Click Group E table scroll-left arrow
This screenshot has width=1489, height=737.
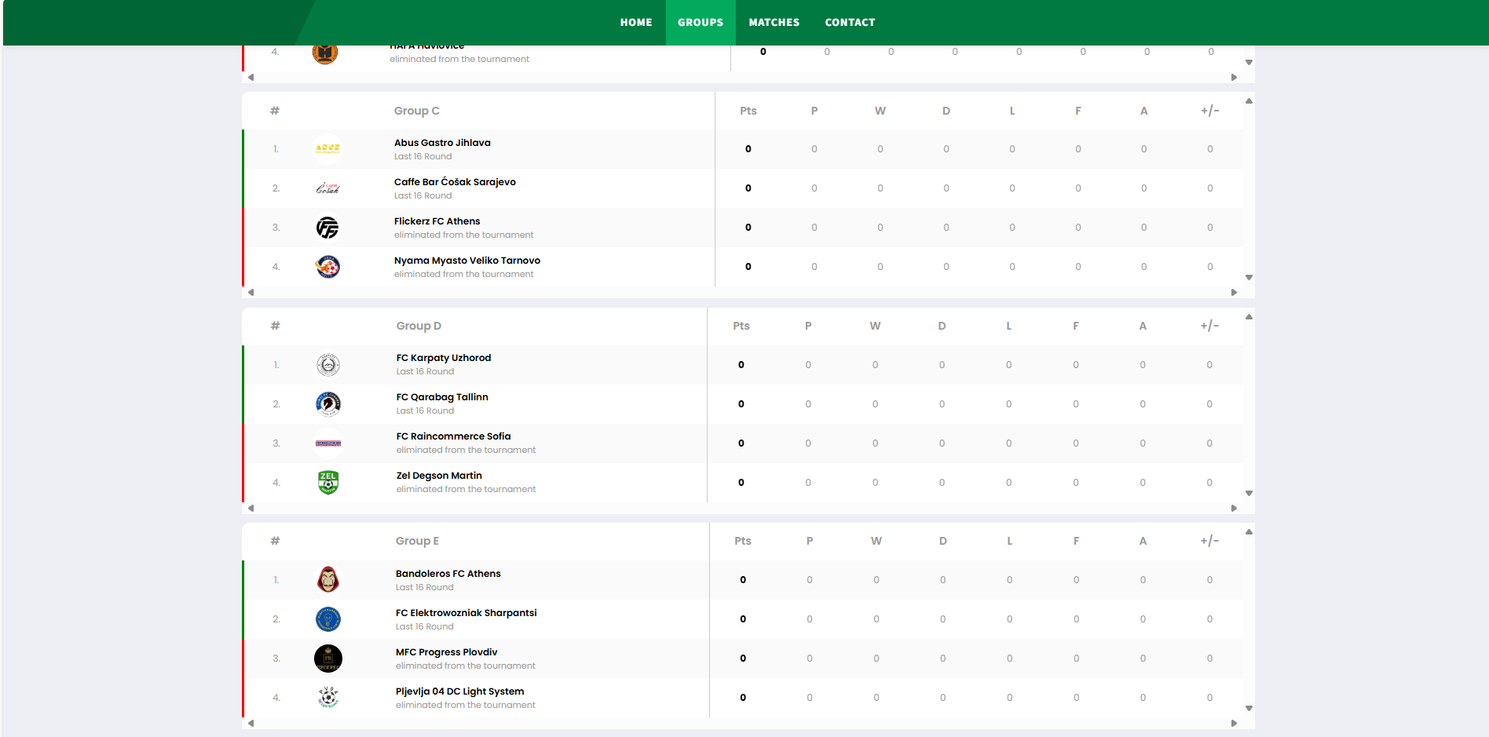(251, 723)
